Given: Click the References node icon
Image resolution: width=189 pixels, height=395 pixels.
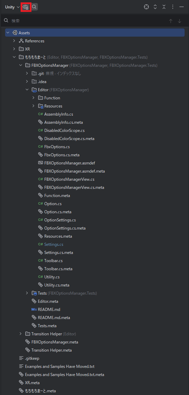Looking at the screenshot, I should pos(21,41).
